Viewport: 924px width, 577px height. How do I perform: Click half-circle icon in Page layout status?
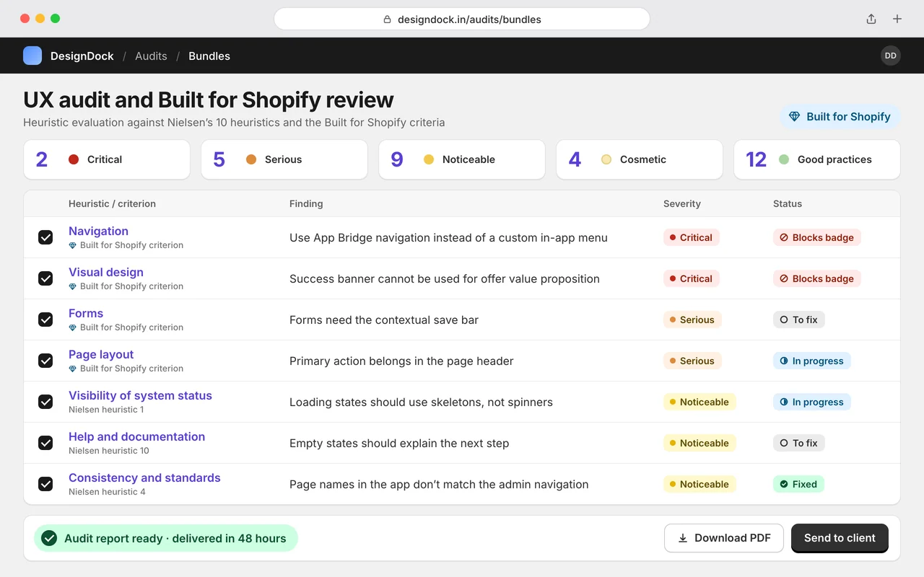(784, 361)
